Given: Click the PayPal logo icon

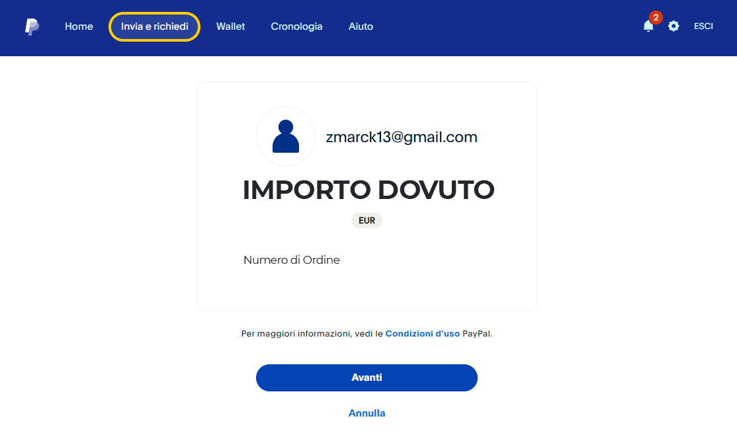Looking at the screenshot, I should coord(32,26).
